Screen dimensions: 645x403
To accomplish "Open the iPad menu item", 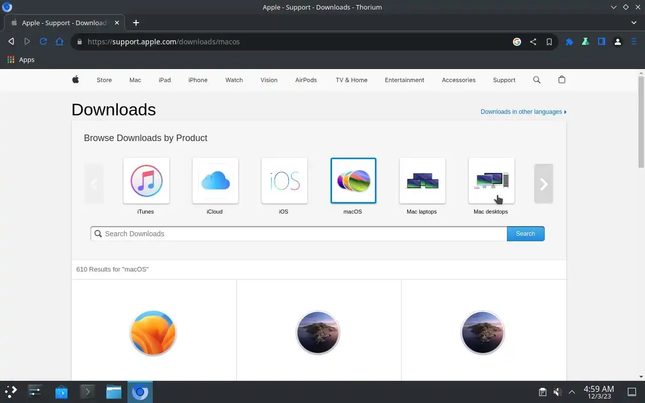I will click(165, 80).
